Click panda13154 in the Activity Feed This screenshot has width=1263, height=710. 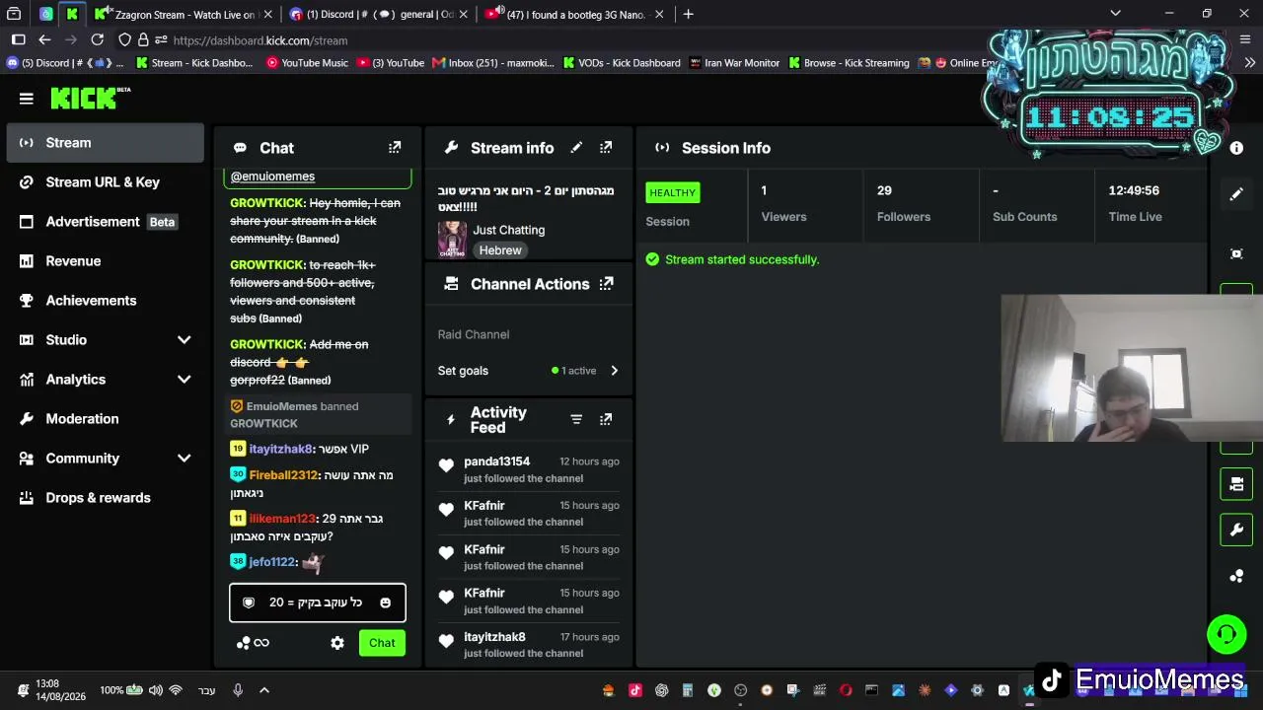[x=496, y=461]
